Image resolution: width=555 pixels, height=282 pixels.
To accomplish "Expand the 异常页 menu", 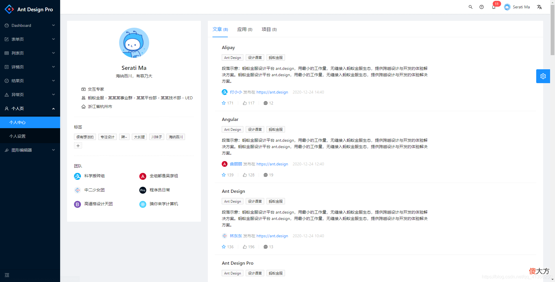I will [30, 95].
